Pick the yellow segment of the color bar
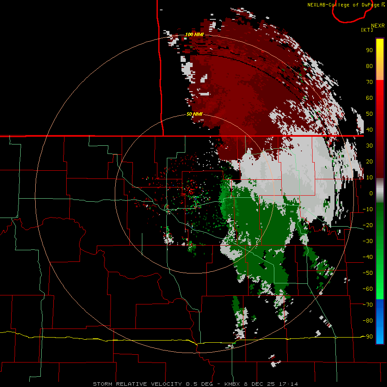Screen dimensions: 387x387 (x=380, y=59)
